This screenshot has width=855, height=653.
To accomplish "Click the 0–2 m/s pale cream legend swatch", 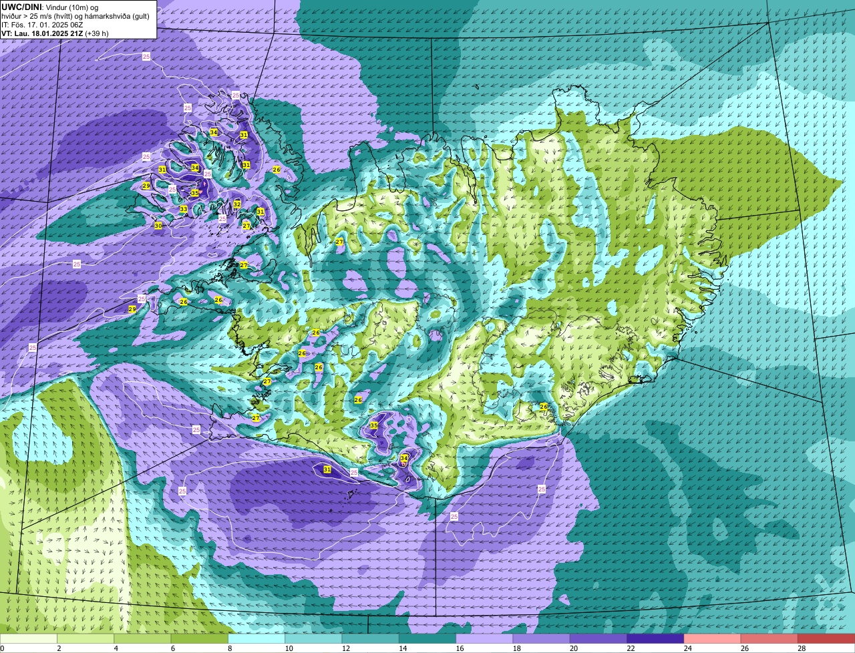I will pos(29,639).
